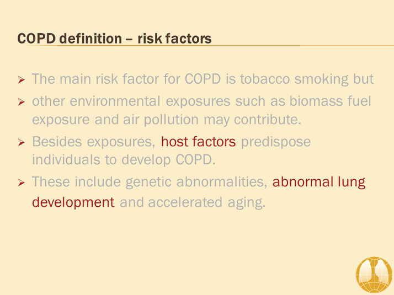Image resolution: width=394 pixels, height=295 pixels.
Task: Click the words 'biomass fuel'
Action: [330, 101]
